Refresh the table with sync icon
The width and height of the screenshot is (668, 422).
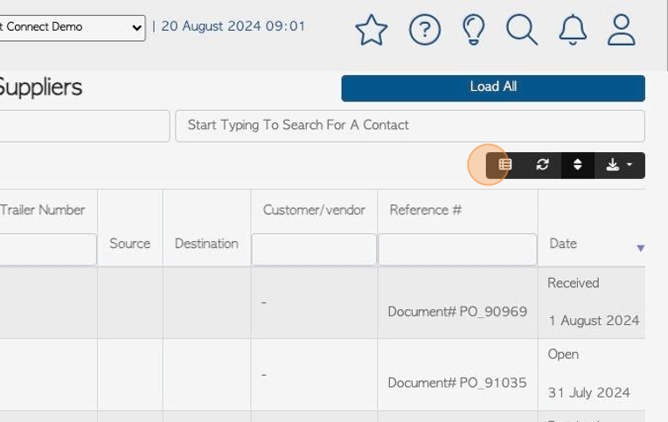tap(542, 165)
